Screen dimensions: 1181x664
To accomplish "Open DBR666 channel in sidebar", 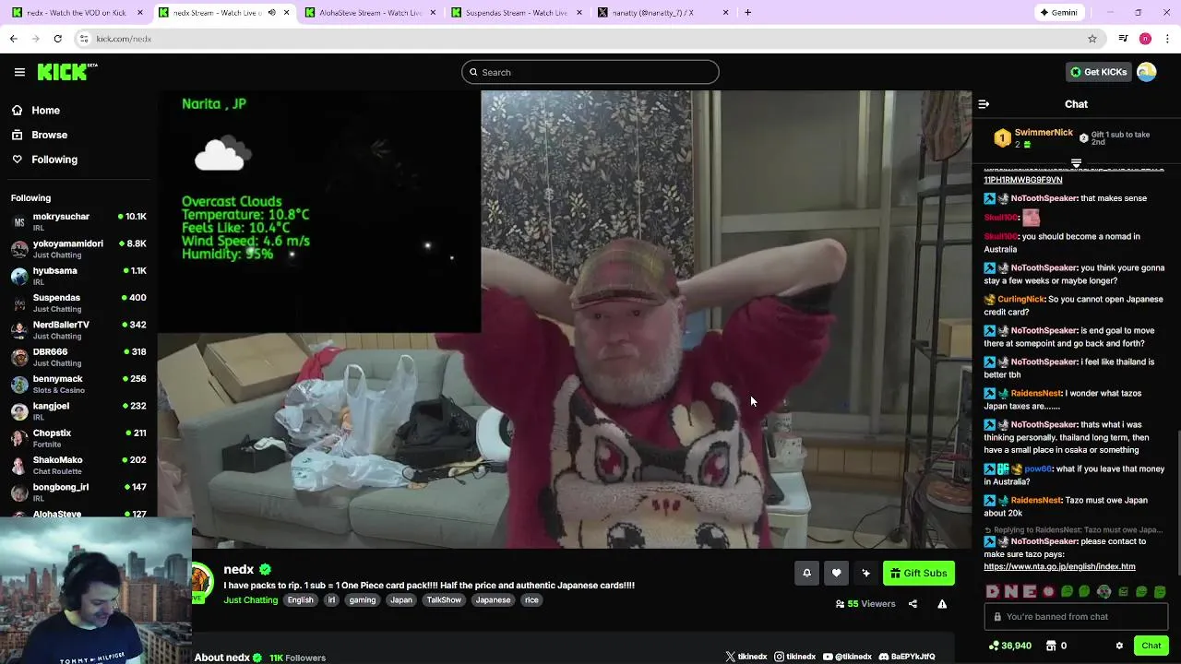I will click(x=78, y=357).
